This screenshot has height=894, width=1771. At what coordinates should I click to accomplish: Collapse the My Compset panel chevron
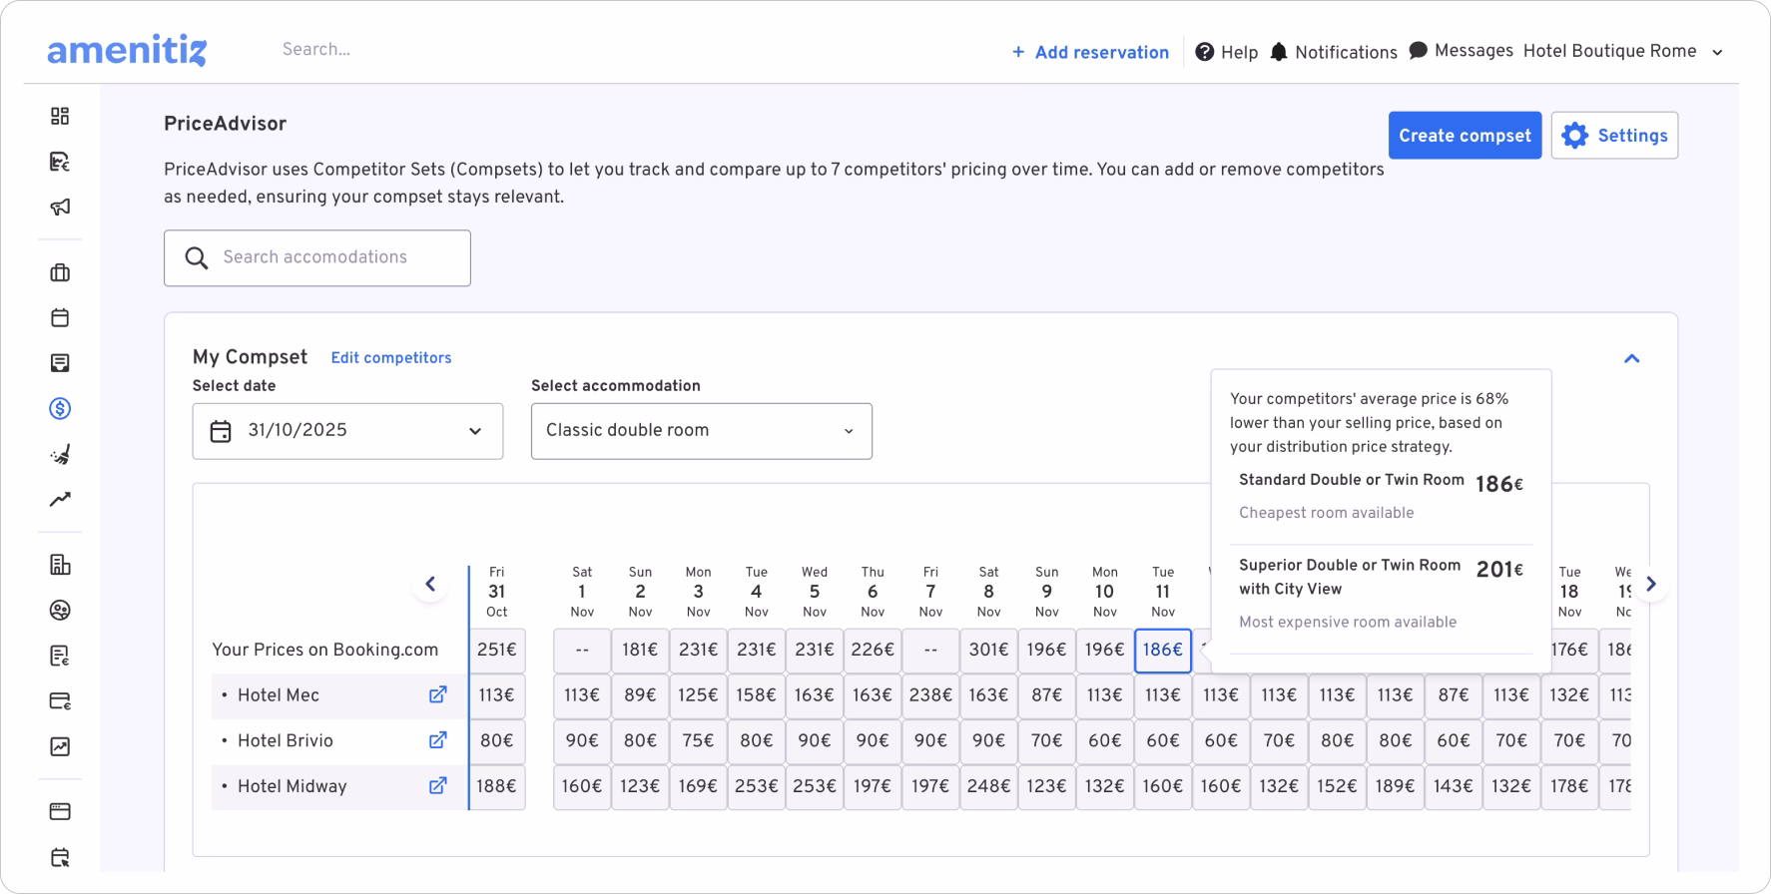pyautogui.click(x=1632, y=358)
